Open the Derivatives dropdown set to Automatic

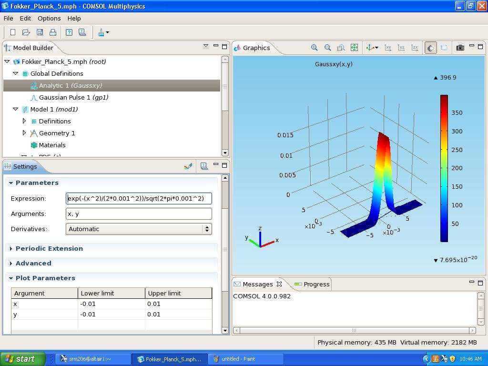(x=138, y=229)
